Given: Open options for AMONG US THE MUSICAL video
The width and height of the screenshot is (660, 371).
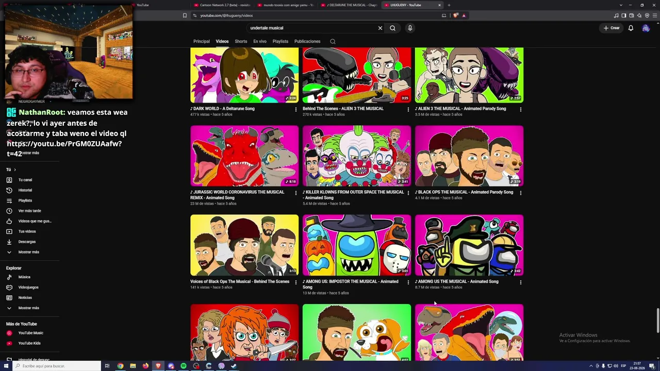Looking at the screenshot, I should [x=520, y=282].
